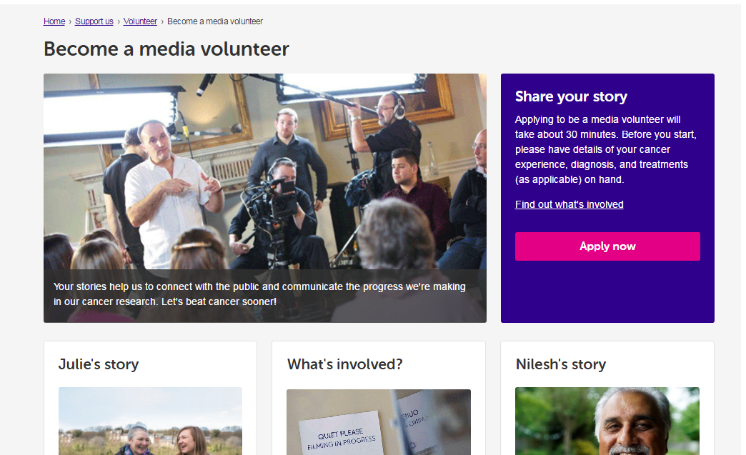Click the film crew hero photo
The image size is (746, 455).
(x=265, y=171)
